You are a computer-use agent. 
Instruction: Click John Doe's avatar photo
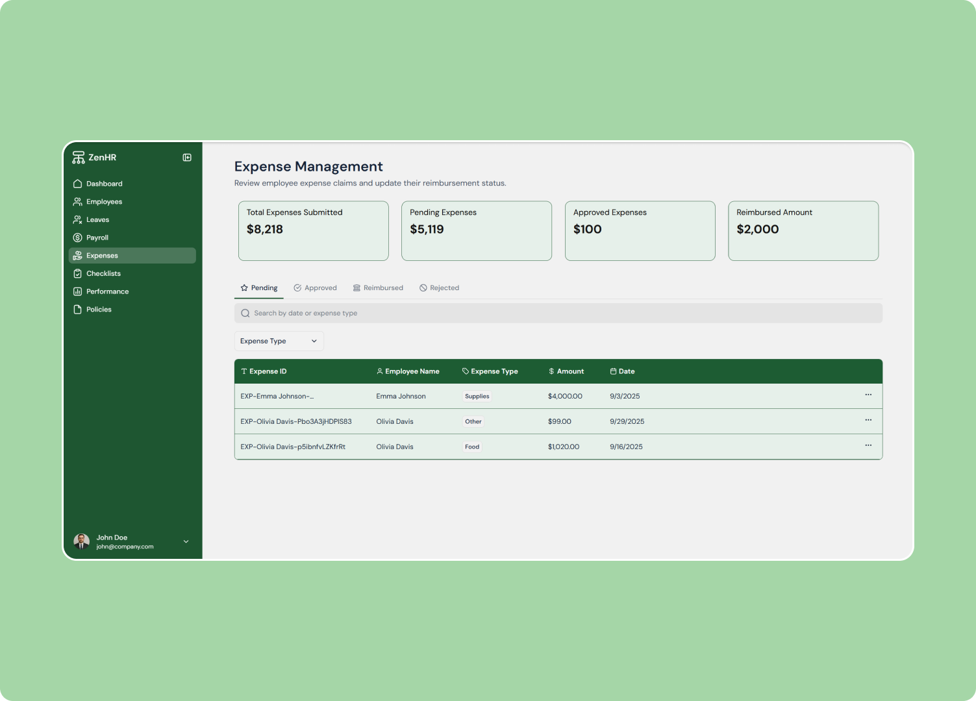coord(82,541)
